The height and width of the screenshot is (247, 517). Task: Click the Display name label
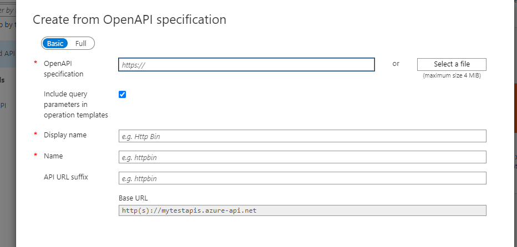(x=65, y=135)
